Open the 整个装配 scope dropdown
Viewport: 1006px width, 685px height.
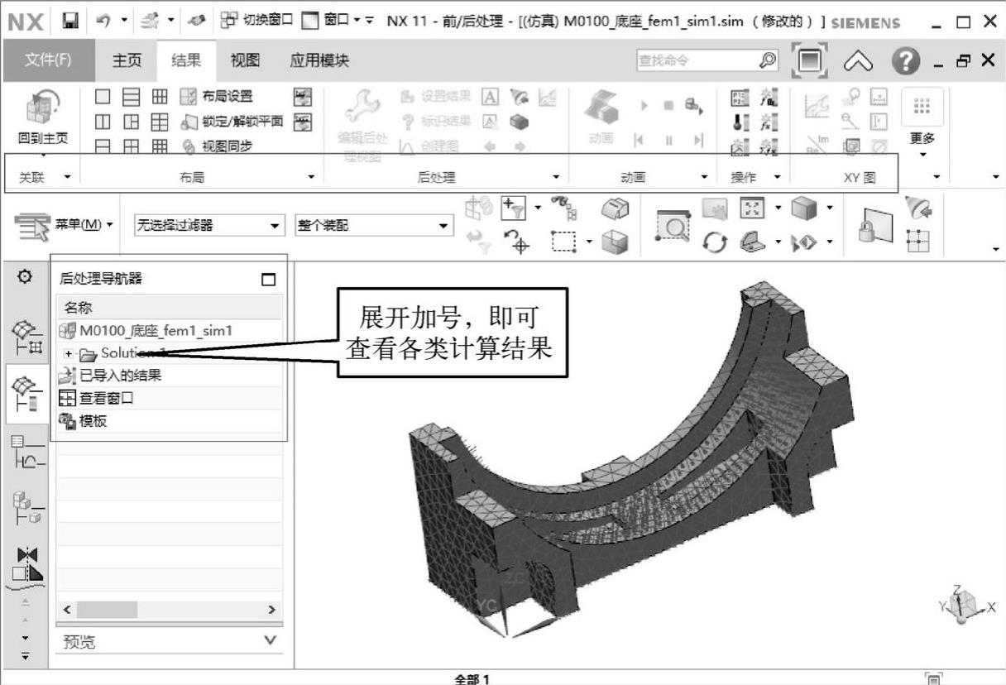coord(374,225)
